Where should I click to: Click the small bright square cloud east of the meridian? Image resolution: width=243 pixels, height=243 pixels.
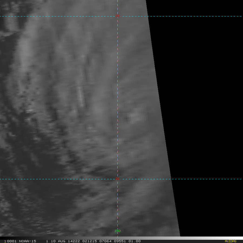tap(135, 117)
